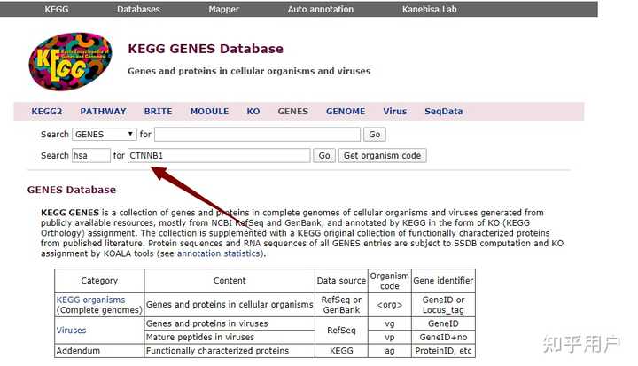Click the 'vg' organism code cell
The height and width of the screenshot is (366, 638).
click(x=389, y=323)
